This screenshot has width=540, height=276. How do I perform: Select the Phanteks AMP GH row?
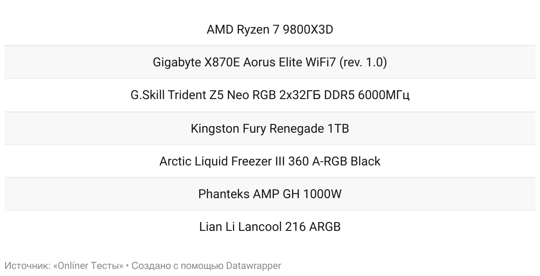click(x=270, y=194)
